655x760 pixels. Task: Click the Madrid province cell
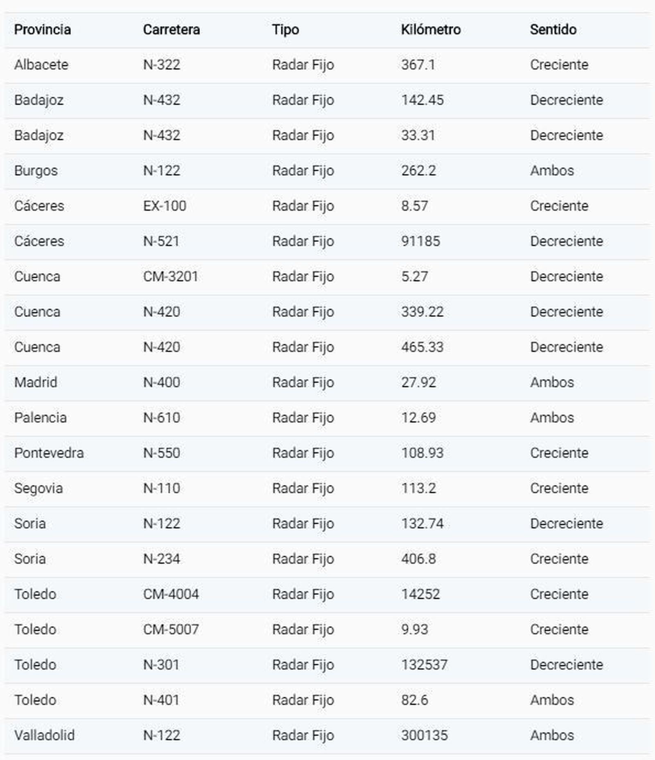pos(36,382)
